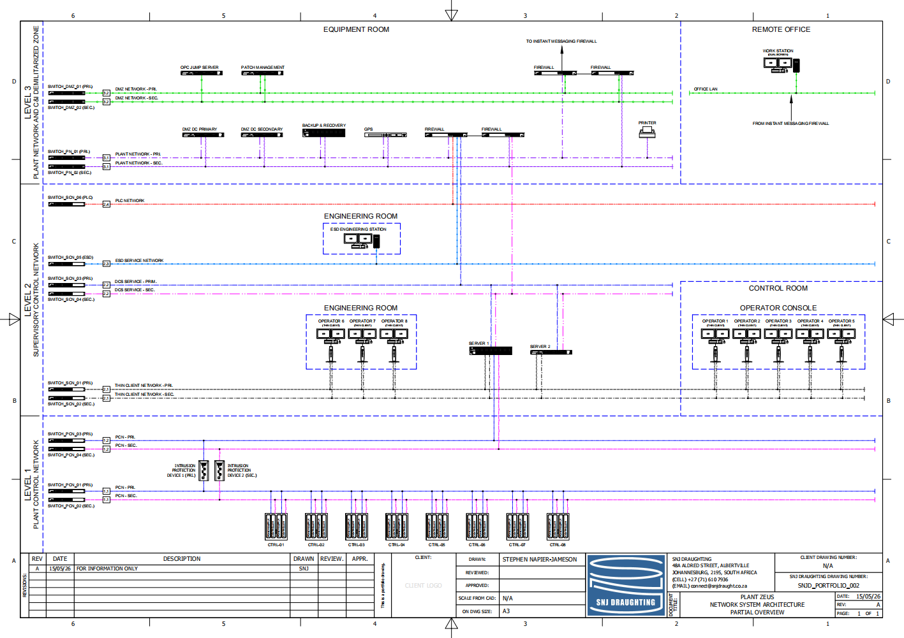The image size is (904, 638).
Task: Click the 'CONTROL ROOM' title text
Action: (778, 288)
